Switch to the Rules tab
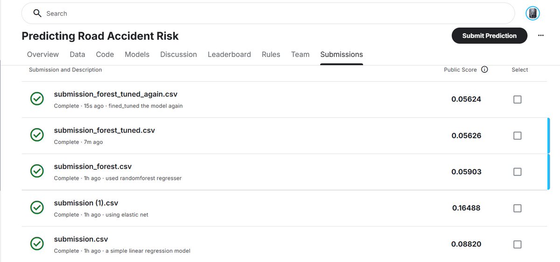The height and width of the screenshot is (262, 560). pyautogui.click(x=271, y=55)
